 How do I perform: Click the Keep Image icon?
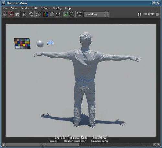pyautogui.click(x=66, y=14)
